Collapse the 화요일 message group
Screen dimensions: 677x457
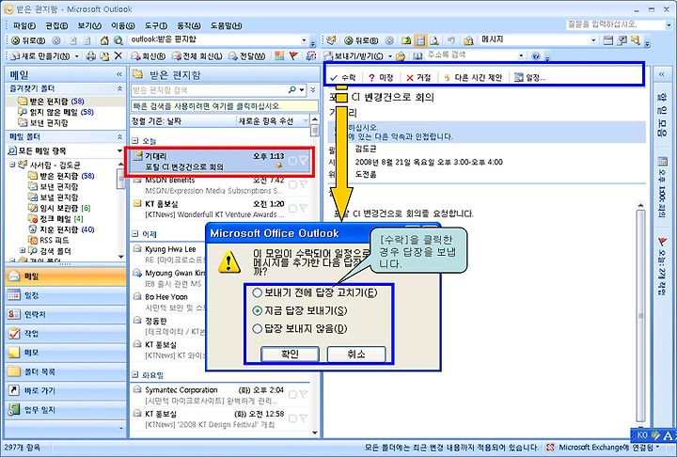click(x=135, y=375)
